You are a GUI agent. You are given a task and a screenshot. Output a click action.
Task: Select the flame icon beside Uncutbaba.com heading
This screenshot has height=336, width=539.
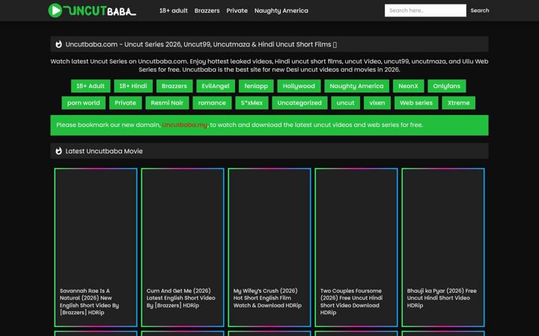point(59,44)
